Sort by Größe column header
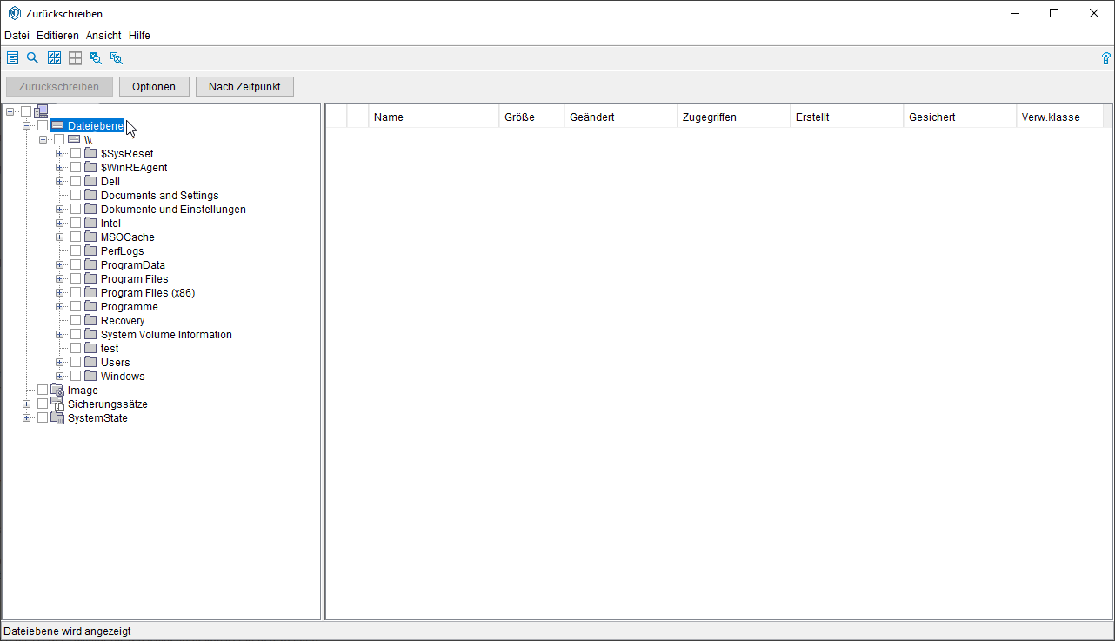Screen dimensions: 1115x641 click(531, 117)
